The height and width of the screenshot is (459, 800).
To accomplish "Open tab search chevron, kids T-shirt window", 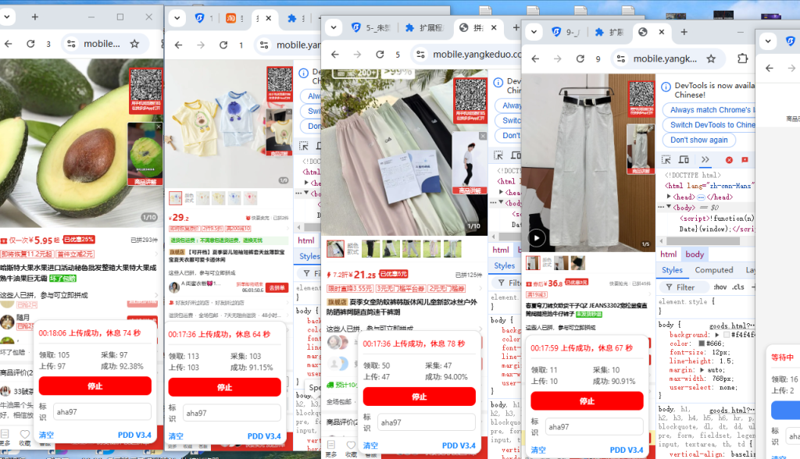I will point(177,18).
